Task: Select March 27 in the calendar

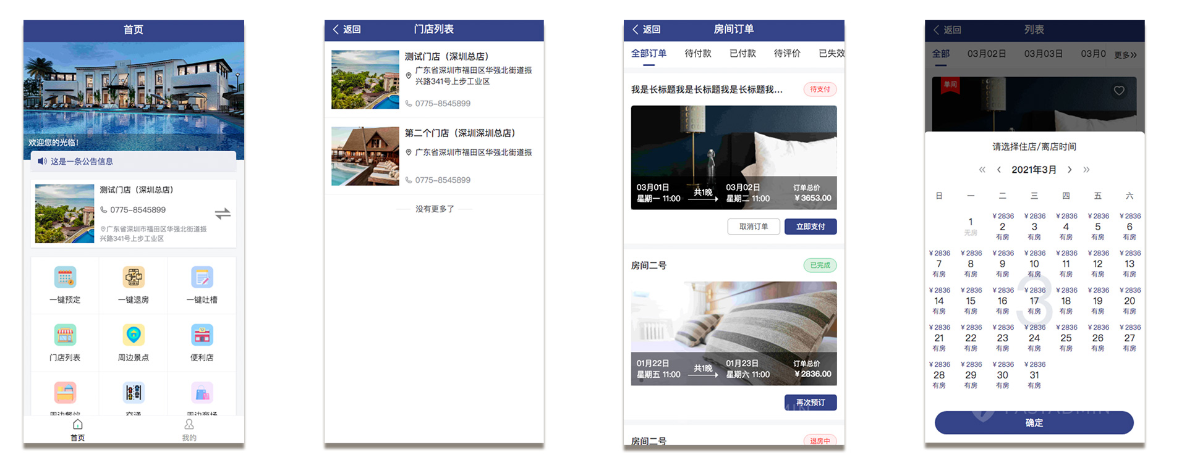Action: pyautogui.click(x=1130, y=338)
